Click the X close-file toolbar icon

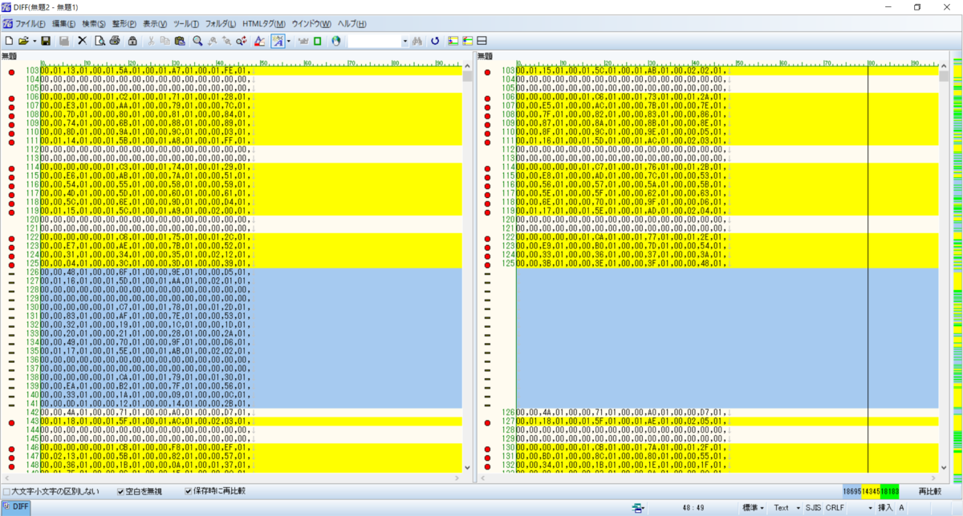click(82, 40)
